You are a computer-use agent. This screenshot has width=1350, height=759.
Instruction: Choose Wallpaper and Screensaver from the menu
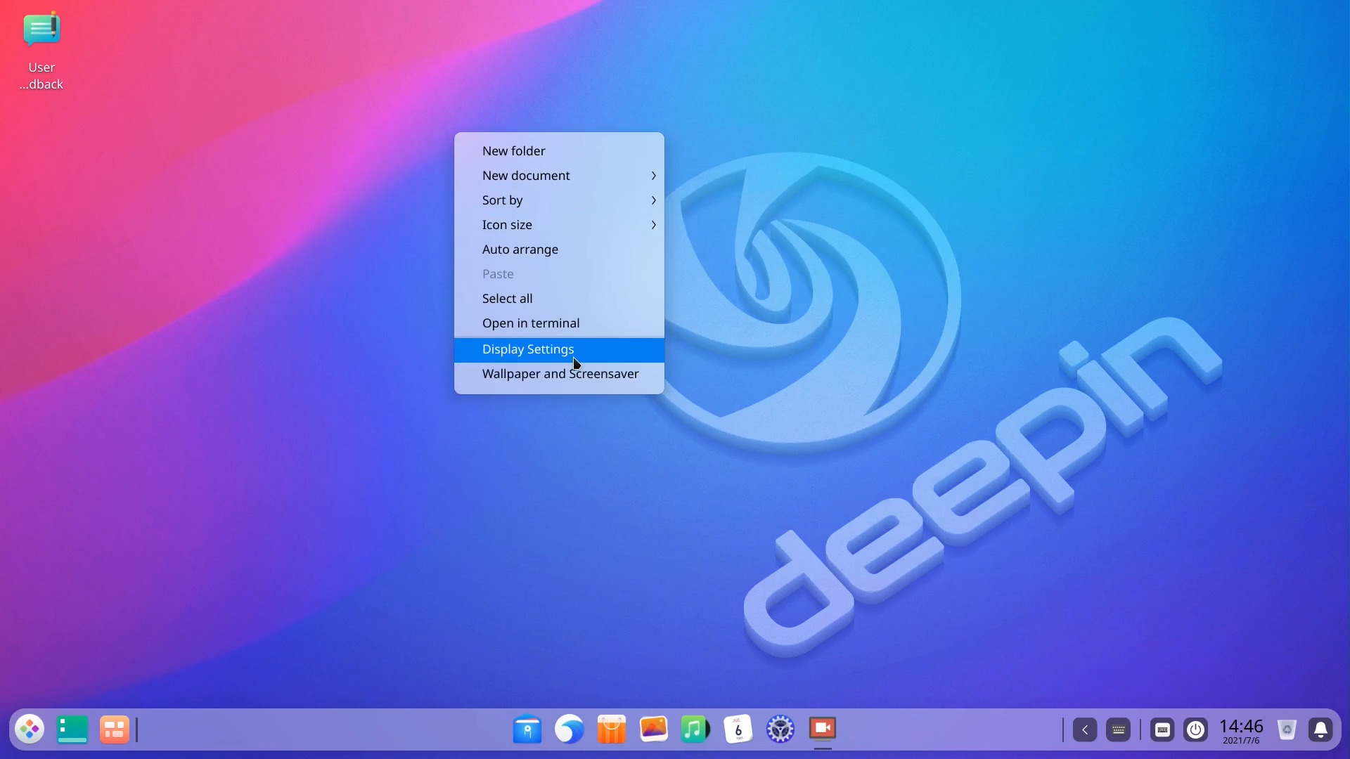[x=559, y=374]
